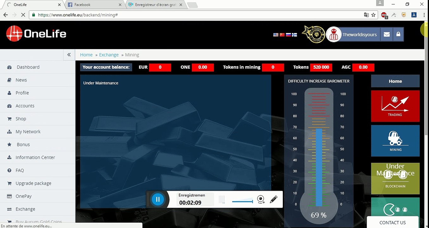Click the AGC balance value
This screenshot has height=228, width=429.
point(363,67)
